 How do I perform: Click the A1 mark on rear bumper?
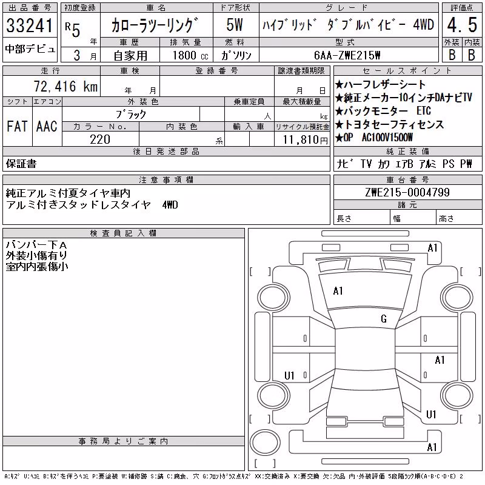point(432,447)
